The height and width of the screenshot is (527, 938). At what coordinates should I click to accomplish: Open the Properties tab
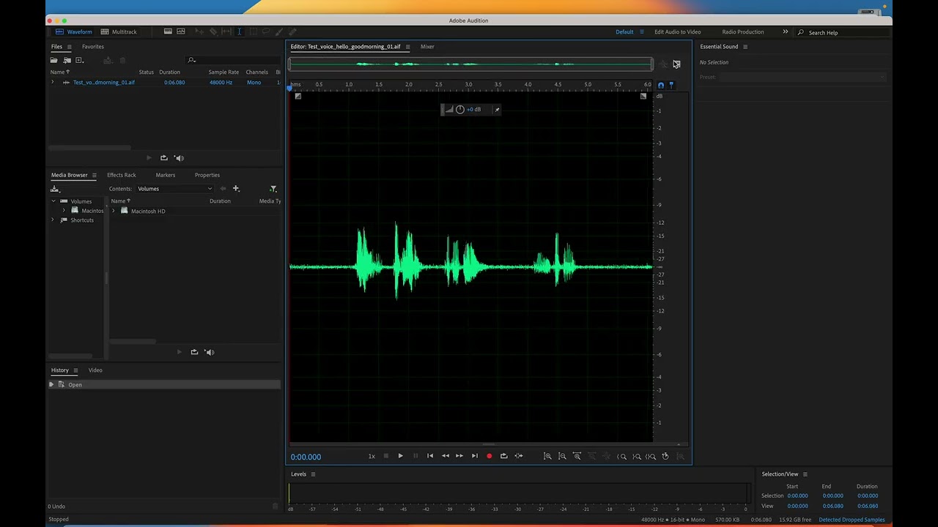click(207, 175)
